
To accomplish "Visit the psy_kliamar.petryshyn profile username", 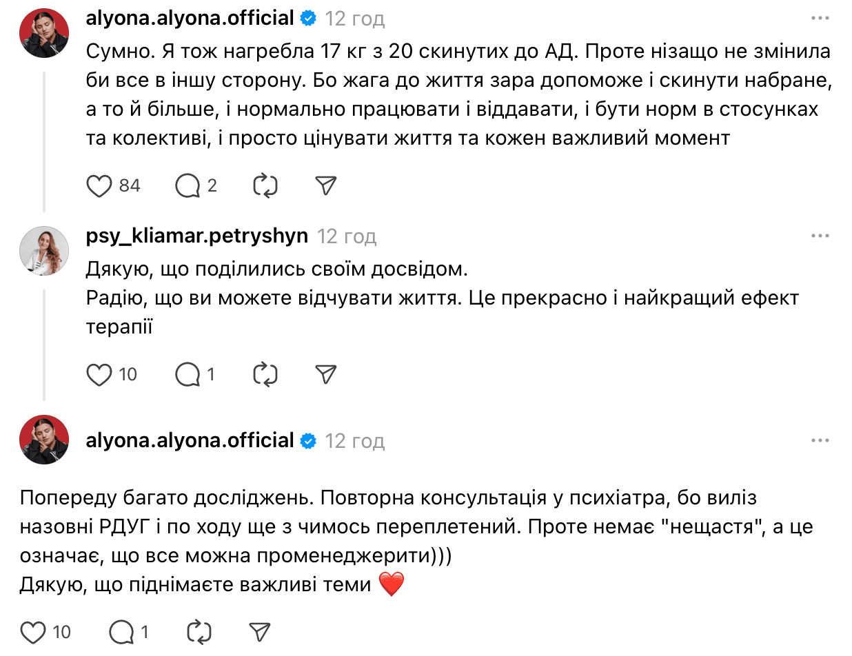I will 197,236.
